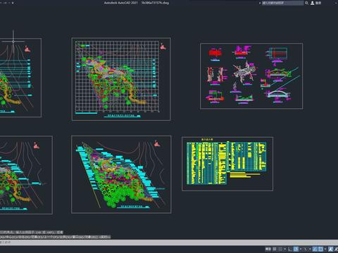Toggle snap mode icon in status bar
338x253 pixels.
coord(280,249)
